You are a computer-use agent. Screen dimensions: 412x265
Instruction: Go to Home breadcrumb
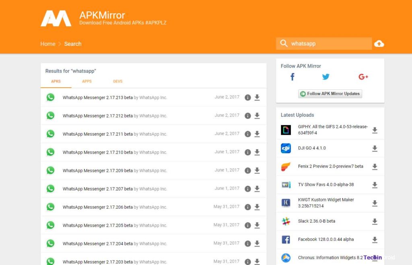(48, 44)
